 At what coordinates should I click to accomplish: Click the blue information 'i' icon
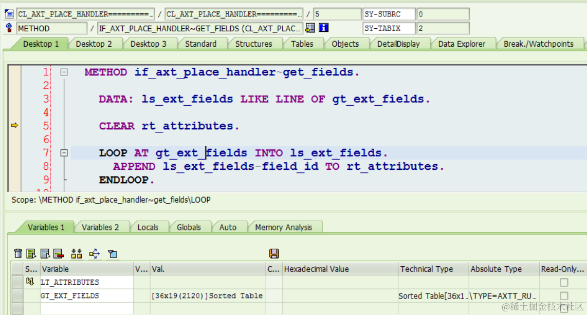coord(323,28)
